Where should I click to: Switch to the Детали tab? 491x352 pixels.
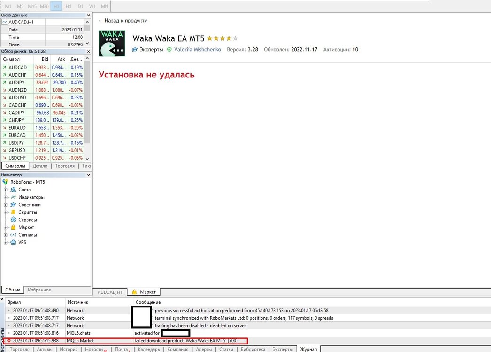point(40,166)
